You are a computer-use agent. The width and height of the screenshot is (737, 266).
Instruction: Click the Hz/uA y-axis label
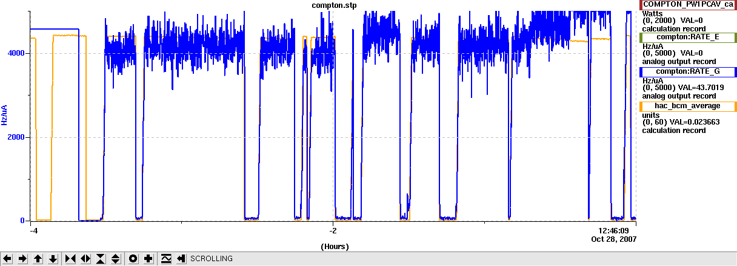[x=5, y=115]
